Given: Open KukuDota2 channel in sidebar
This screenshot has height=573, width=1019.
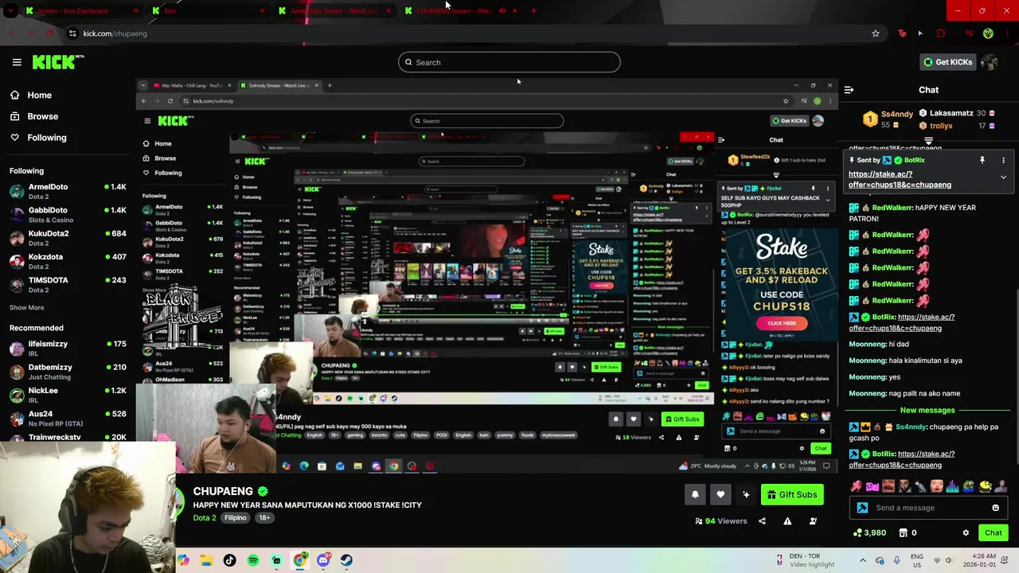Looking at the screenshot, I should point(68,238).
